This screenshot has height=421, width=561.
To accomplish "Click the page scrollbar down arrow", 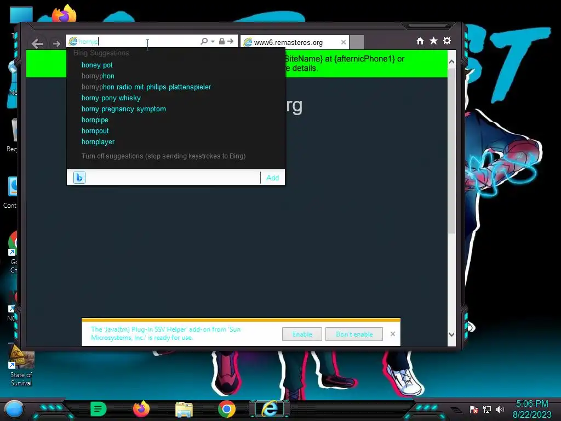I will pyautogui.click(x=451, y=334).
